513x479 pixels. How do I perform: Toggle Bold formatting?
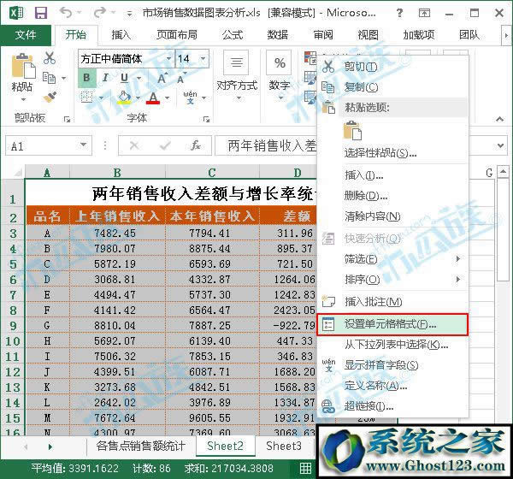[x=86, y=79]
